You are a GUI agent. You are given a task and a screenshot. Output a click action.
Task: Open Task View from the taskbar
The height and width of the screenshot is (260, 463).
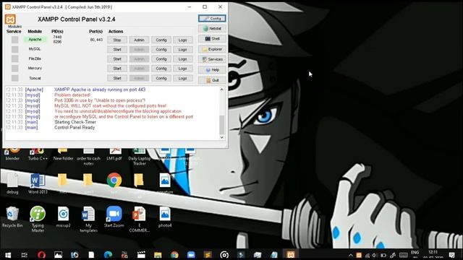[x=25, y=255]
